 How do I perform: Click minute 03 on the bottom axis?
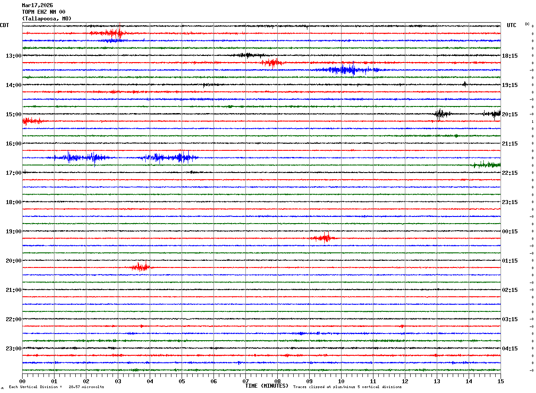tap(118, 381)
